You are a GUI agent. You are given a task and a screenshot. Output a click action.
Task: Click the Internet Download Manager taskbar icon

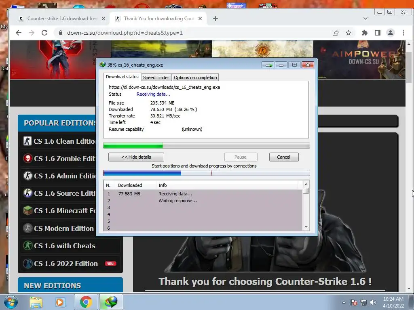(x=111, y=302)
